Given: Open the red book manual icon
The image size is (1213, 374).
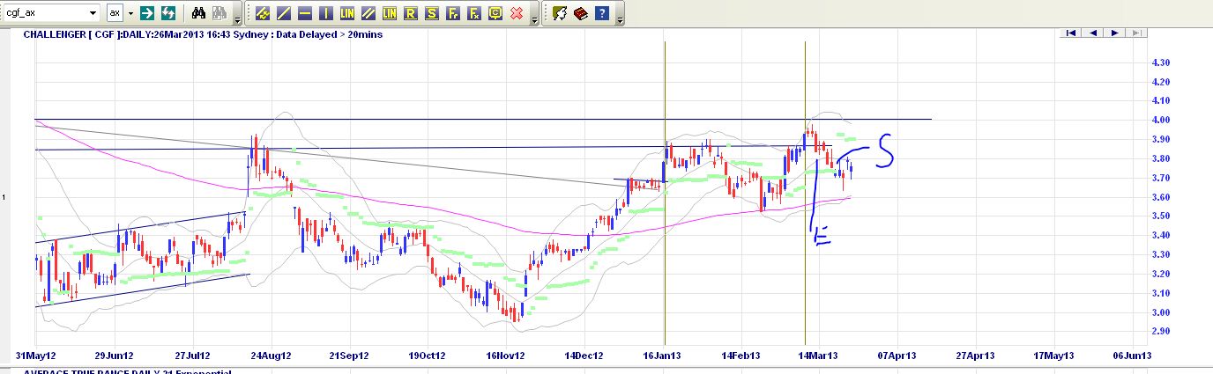Looking at the screenshot, I should pos(580,13).
